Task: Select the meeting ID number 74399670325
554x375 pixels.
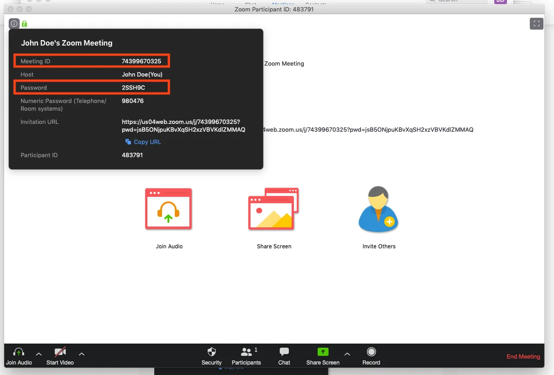Action: click(x=141, y=61)
